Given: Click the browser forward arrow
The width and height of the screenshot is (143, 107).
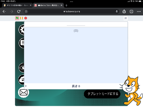Looking at the screenshot, I should [12, 12].
